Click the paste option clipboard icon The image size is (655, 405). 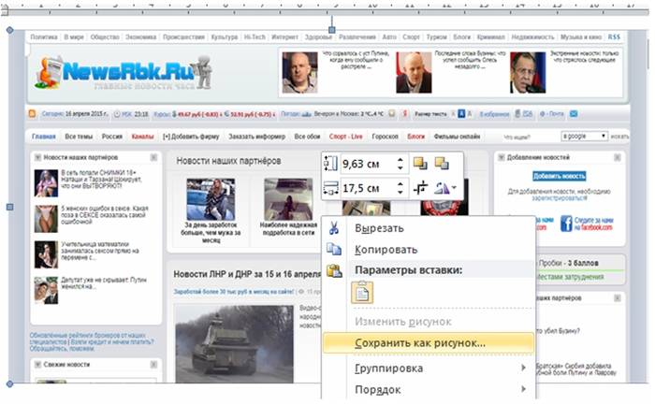point(363,293)
